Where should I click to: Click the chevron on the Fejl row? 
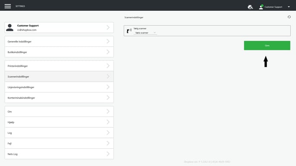pyautogui.click(x=108, y=143)
